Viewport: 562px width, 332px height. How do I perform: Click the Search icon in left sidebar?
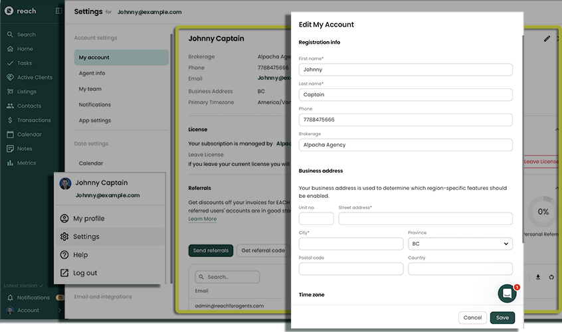coord(10,35)
